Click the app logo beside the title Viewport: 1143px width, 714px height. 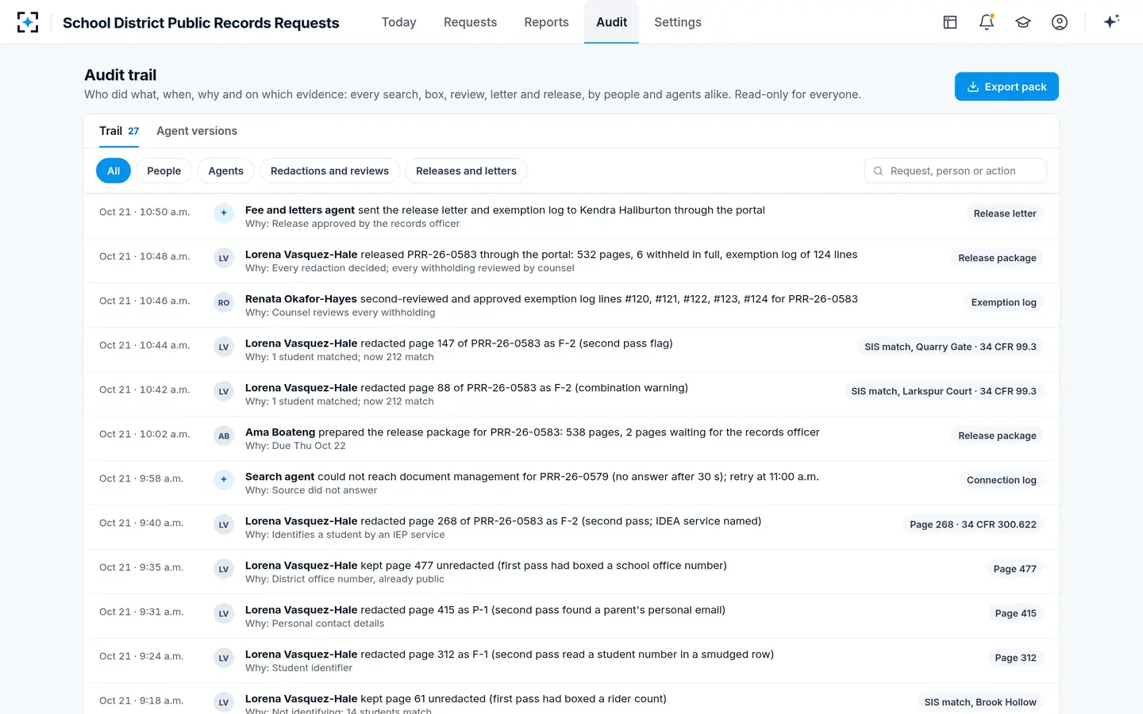pos(28,22)
